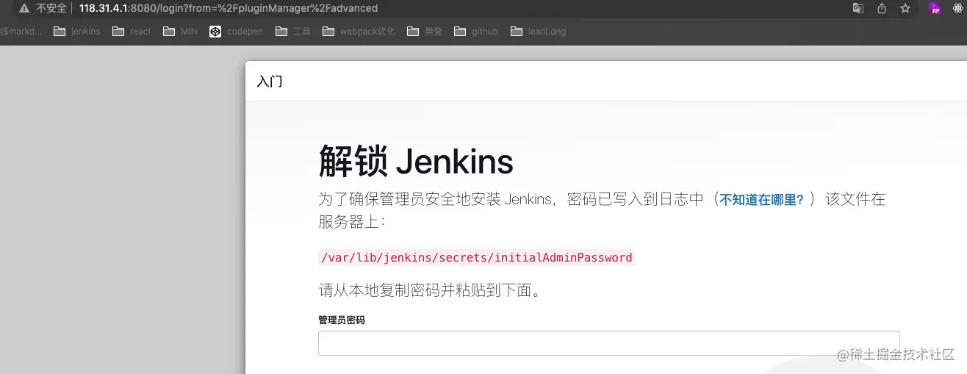Open the leanLong bookmark folder
Screen dimensions: 967x374
coord(538,32)
